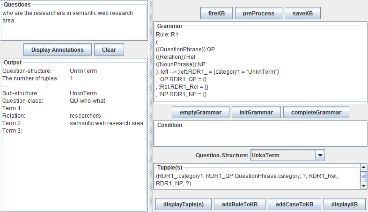Click the 'QU-who-what' question class value
The width and height of the screenshot is (368, 212).
pyautogui.click(x=87, y=101)
